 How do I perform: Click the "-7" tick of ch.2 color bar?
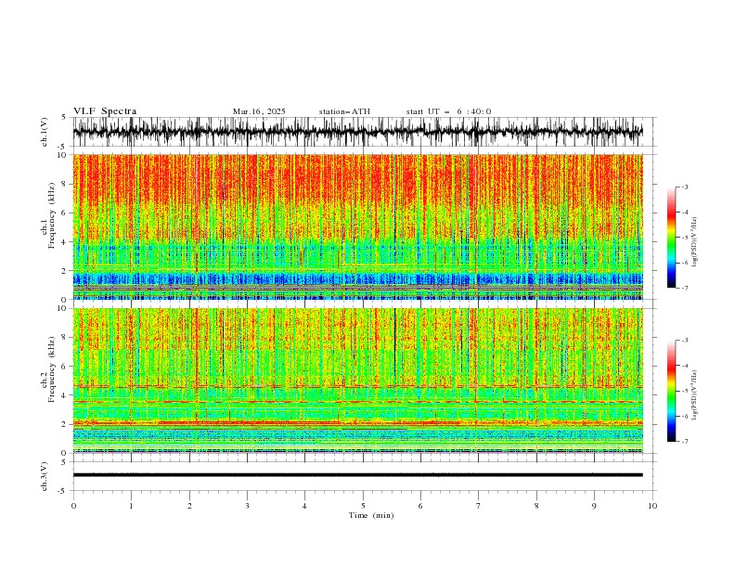point(684,442)
